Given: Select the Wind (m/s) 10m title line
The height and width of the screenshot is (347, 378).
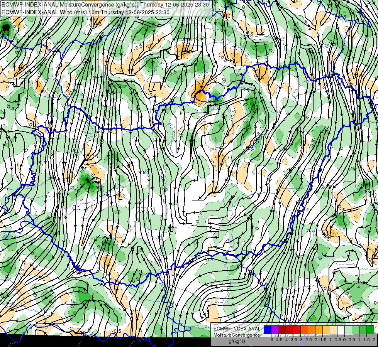Looking at the screenshot, I should point(86,12).
